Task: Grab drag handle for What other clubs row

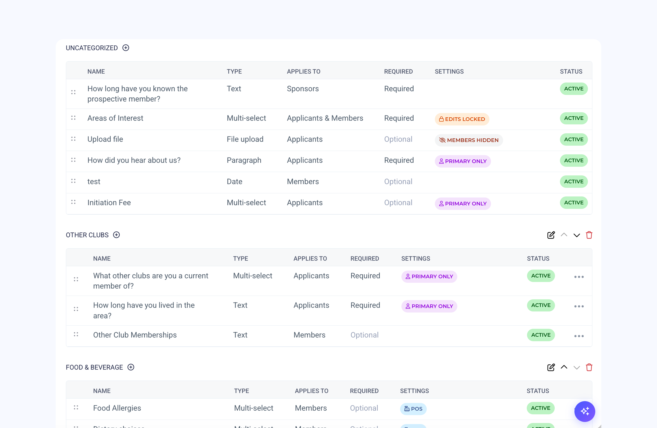Action: (x=76, y=279)
